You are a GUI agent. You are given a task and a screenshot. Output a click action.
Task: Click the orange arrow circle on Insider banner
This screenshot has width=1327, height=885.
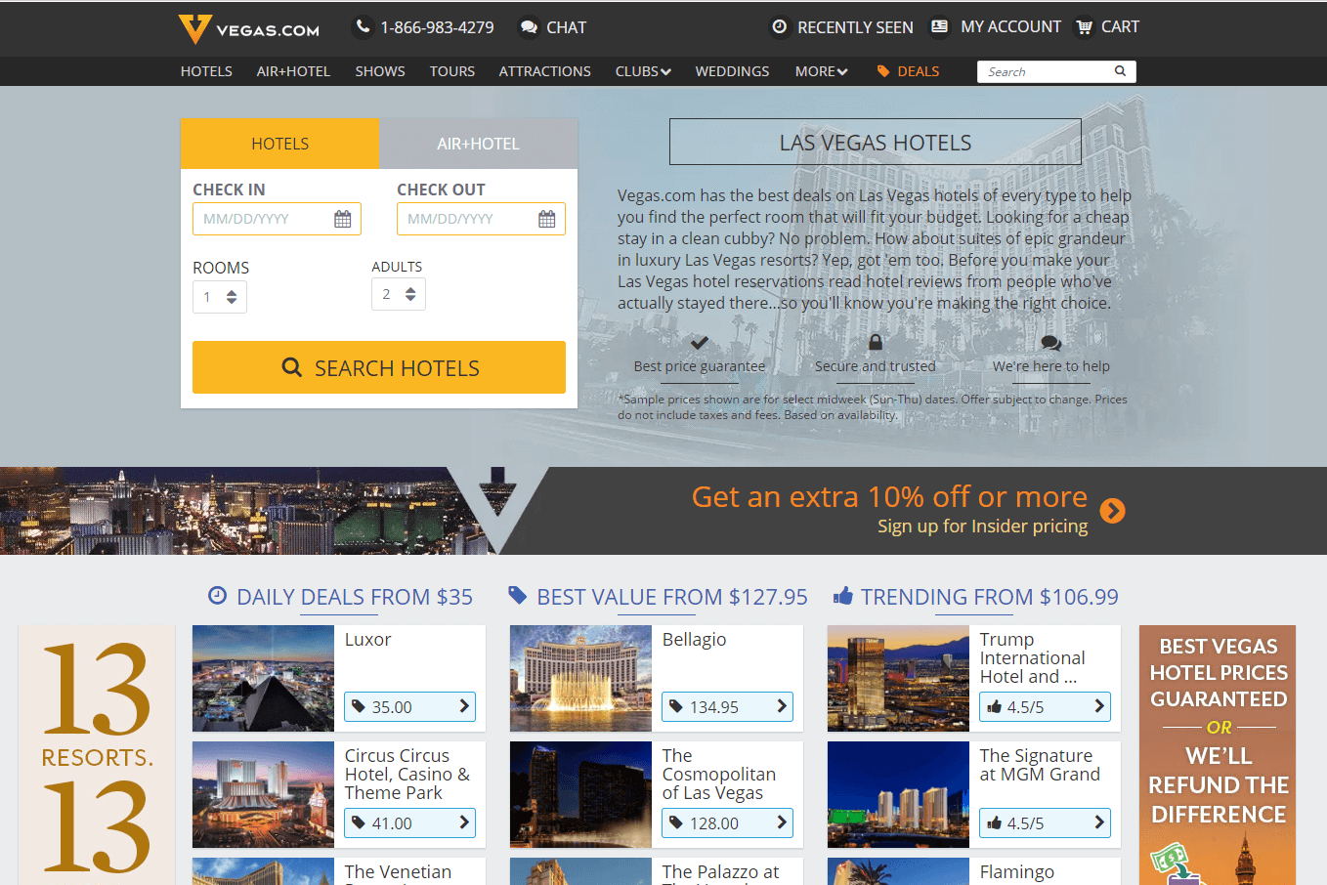click(x=1112, y=511)
